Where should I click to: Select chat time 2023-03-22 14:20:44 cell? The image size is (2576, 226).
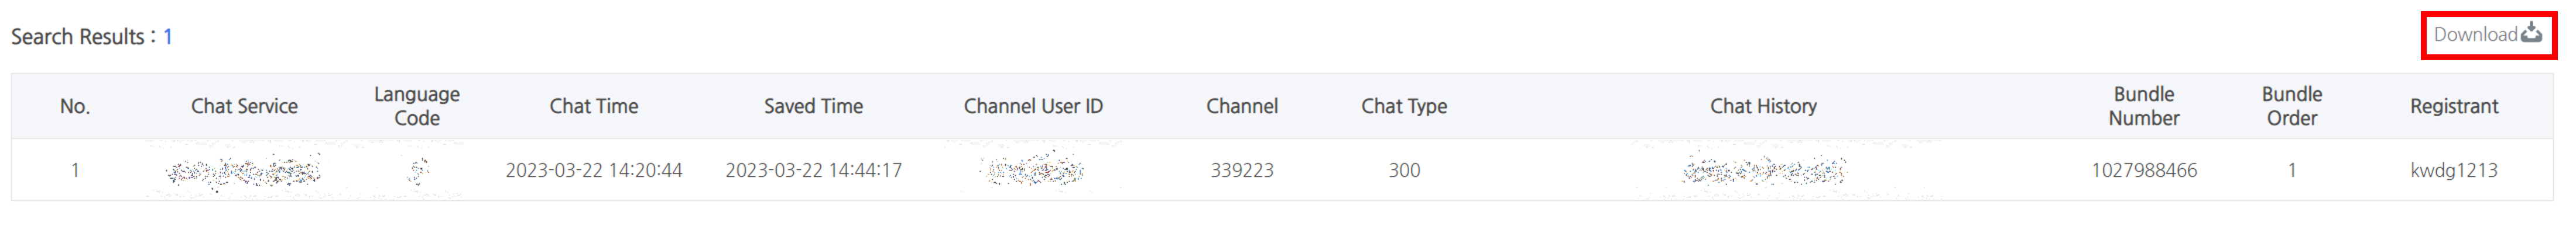594,171
